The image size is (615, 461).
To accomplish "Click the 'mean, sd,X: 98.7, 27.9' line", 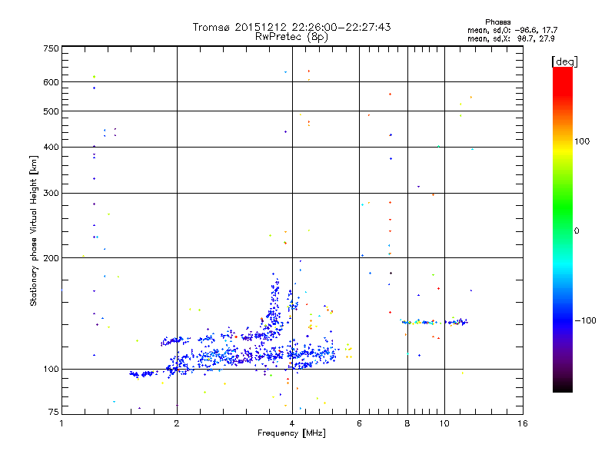I will 510,38.
